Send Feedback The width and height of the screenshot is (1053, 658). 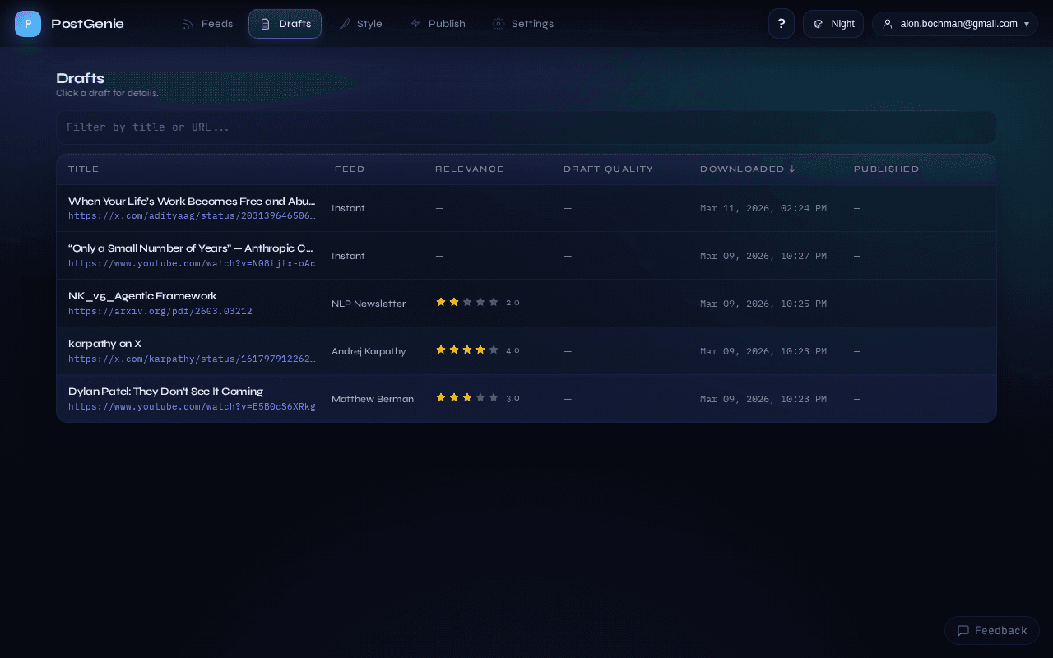991,630
